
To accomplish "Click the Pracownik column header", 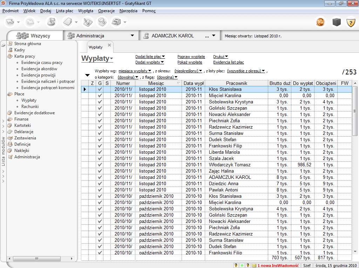I will pos(236,83).
